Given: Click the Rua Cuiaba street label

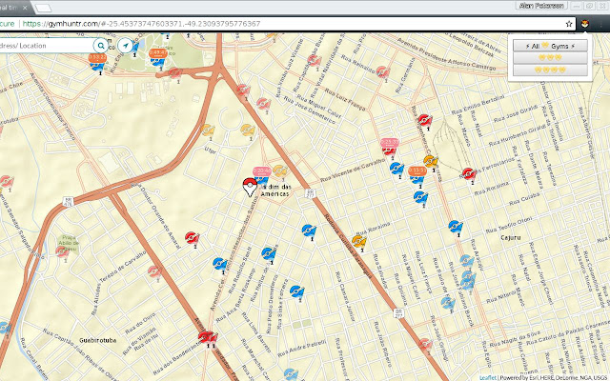Looking at the screenshot, I should pos(524,198).
